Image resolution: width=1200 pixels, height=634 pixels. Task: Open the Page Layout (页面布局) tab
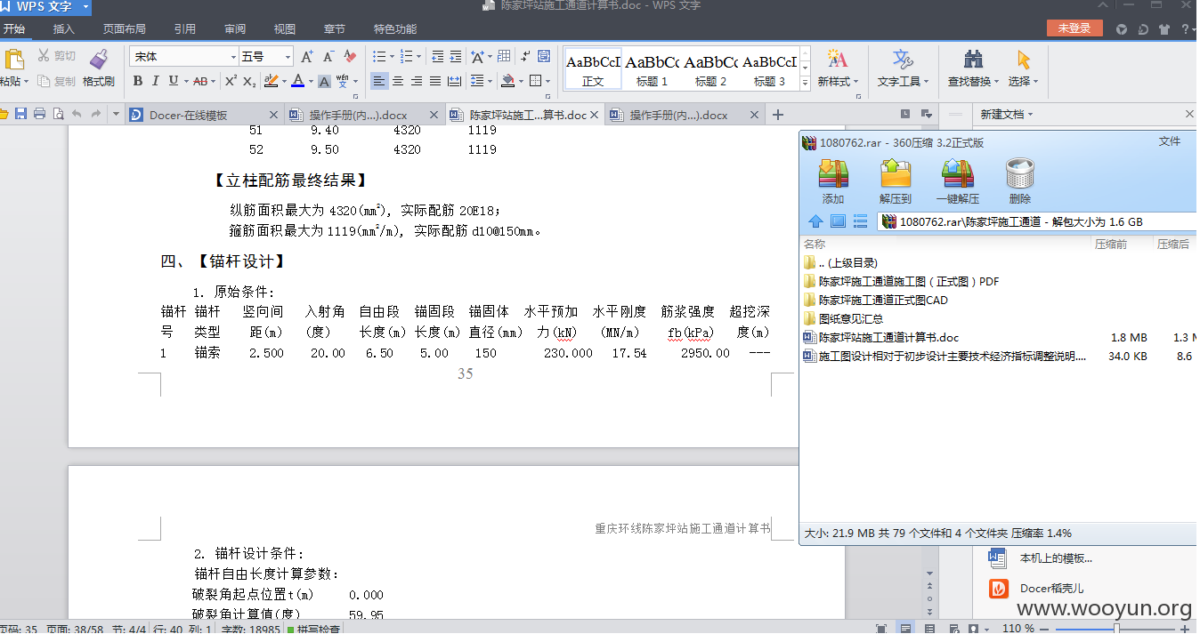click(x=124, y=29)
